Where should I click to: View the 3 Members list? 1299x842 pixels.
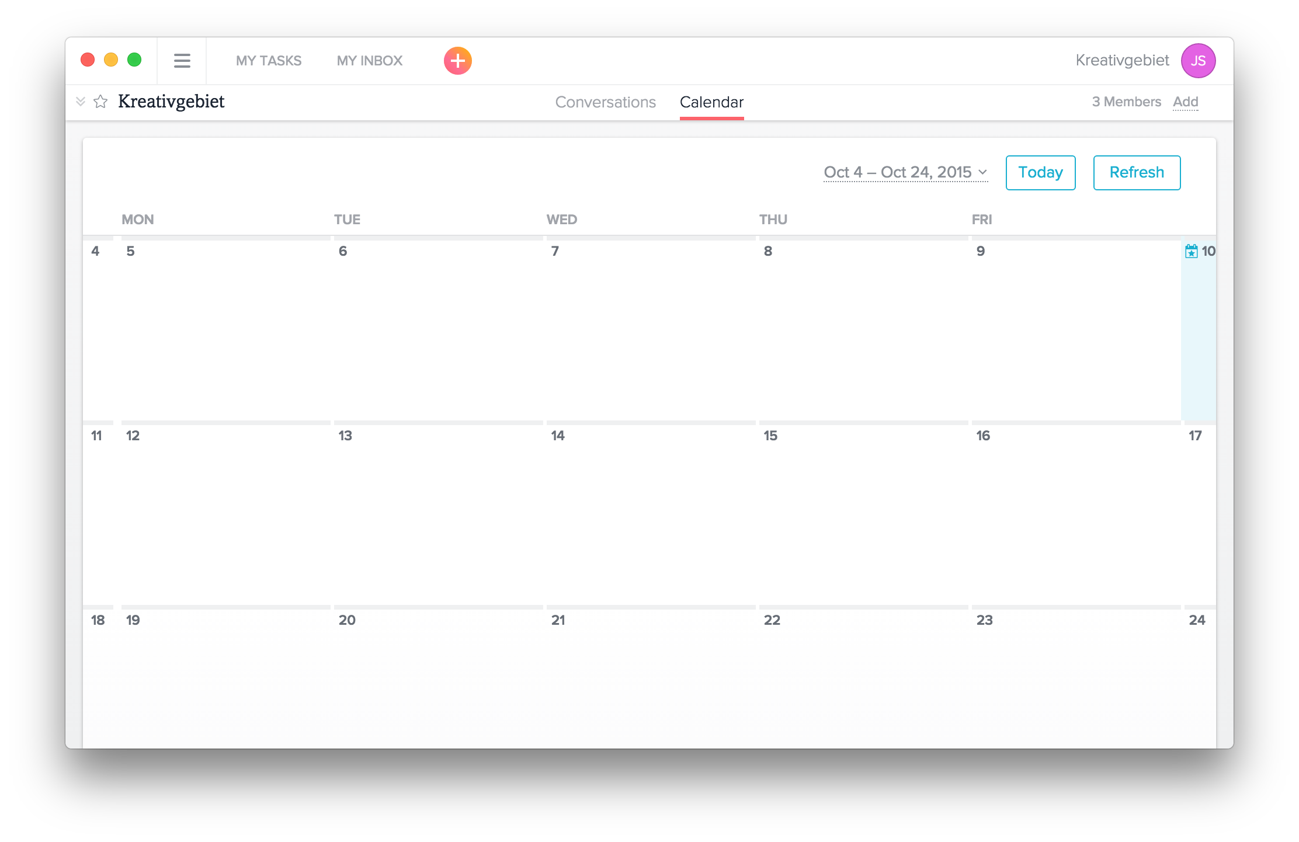pyautogui.click(x=1126, y=102)
